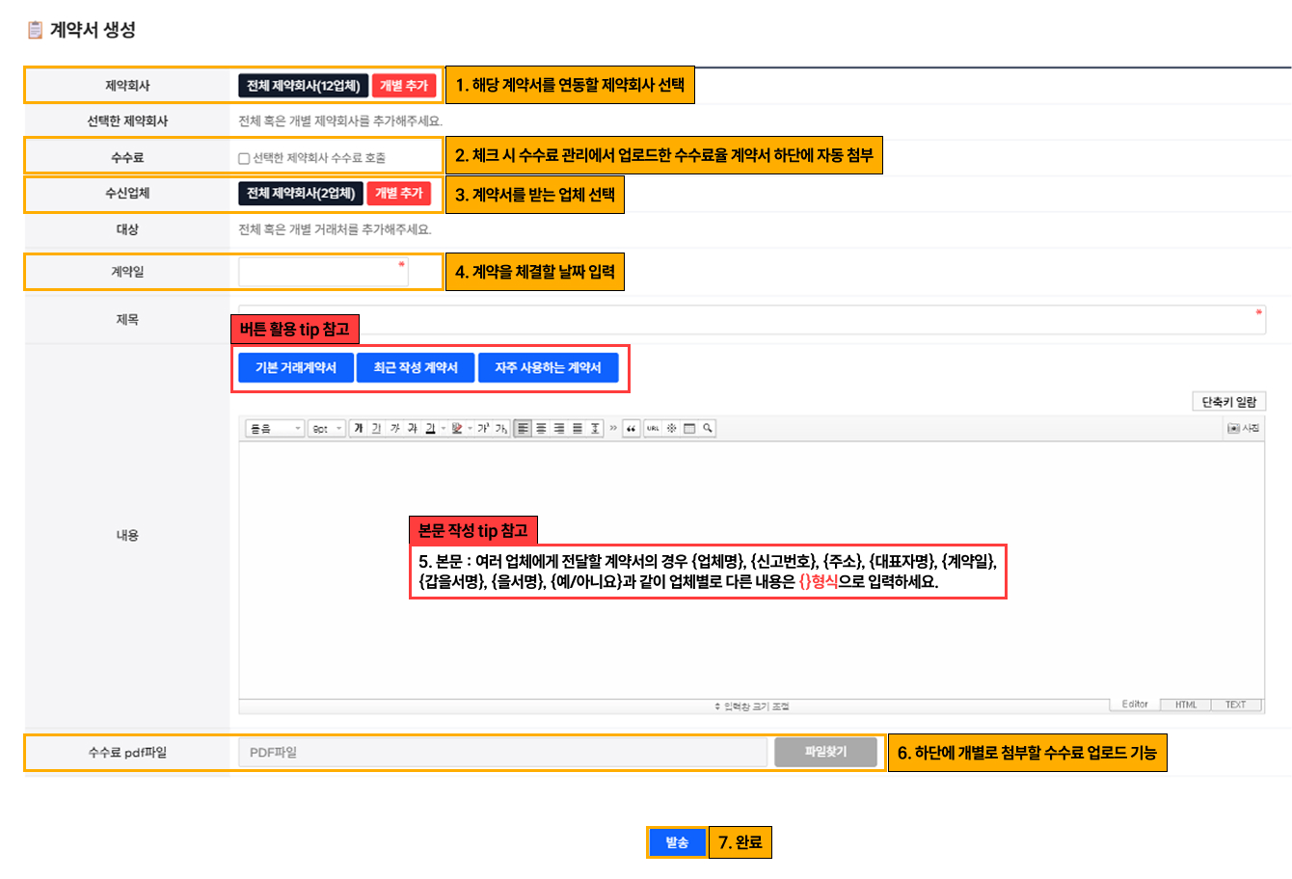Click 파일찾기 to browse PDF file
The height and width of the screenshot is (879, 1292).
pyautogui.click(x=825, y=752)
